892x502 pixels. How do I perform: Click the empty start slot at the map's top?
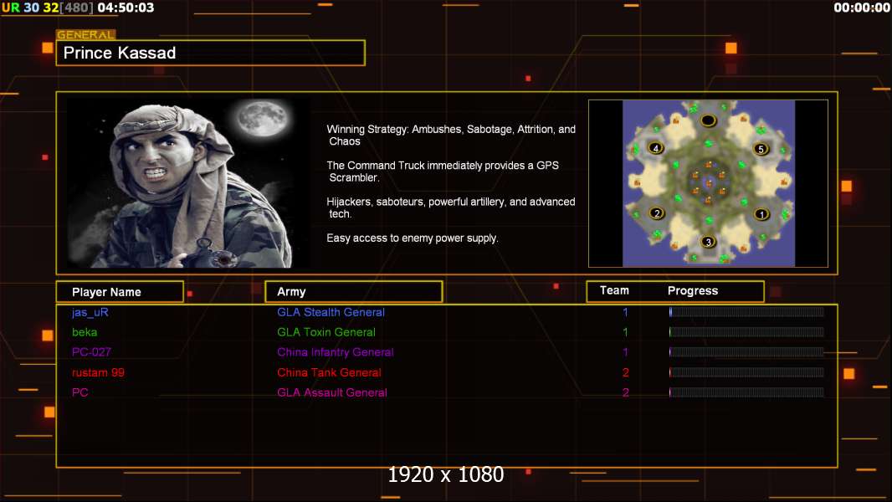[708, 120]
